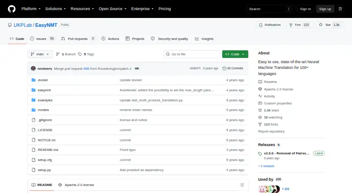Open the + 4 releases link
352x193 pixels.
pos(266,166)
